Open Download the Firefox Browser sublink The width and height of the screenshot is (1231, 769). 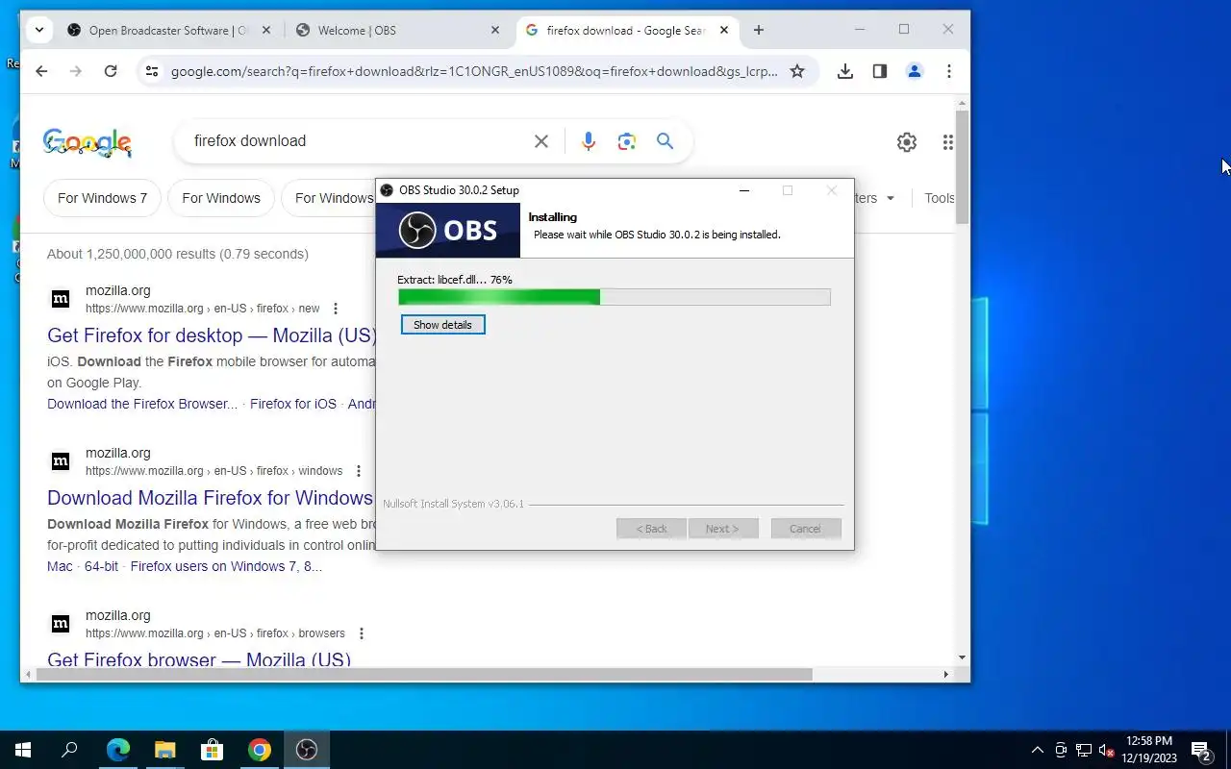pos(142,404)
